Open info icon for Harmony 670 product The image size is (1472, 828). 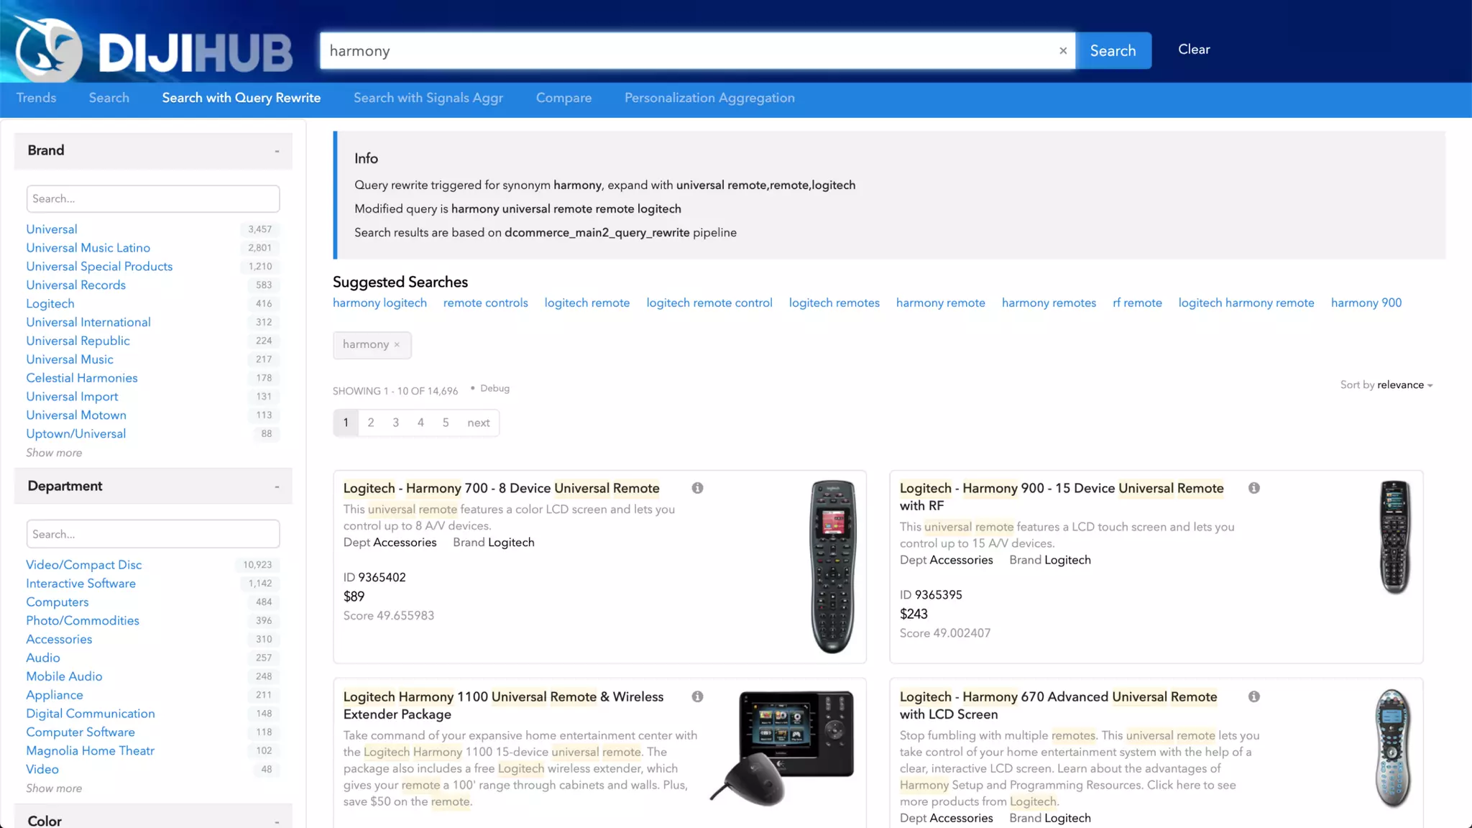pos(1253,696)
